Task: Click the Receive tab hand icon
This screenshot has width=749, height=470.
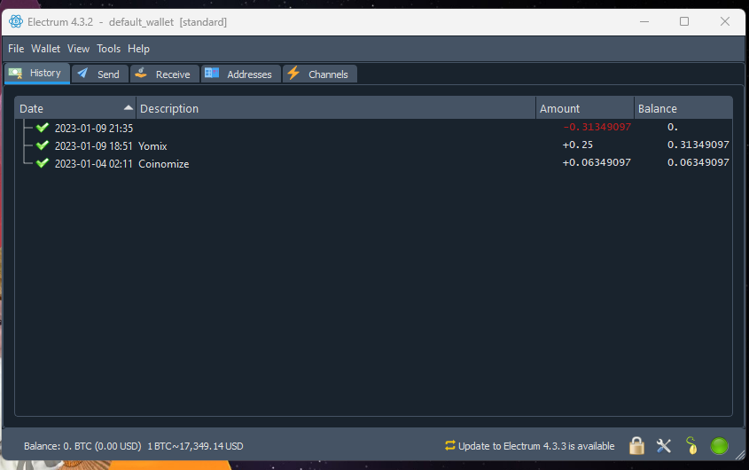Action: [x=141, y=73]
